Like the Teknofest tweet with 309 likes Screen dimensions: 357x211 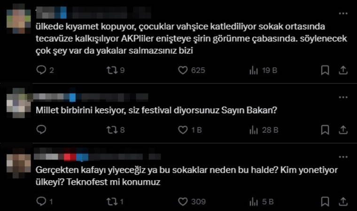click(x=183, y=202)
